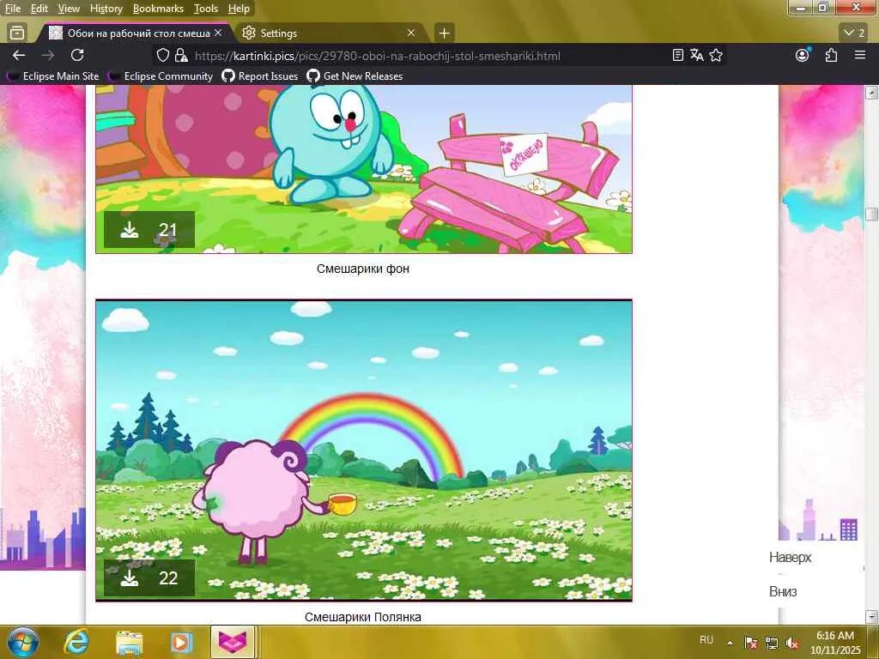This screenshot has width=879, height=659.
Task: Open the Смешарики фон image
Action: (x=364, y=169)
